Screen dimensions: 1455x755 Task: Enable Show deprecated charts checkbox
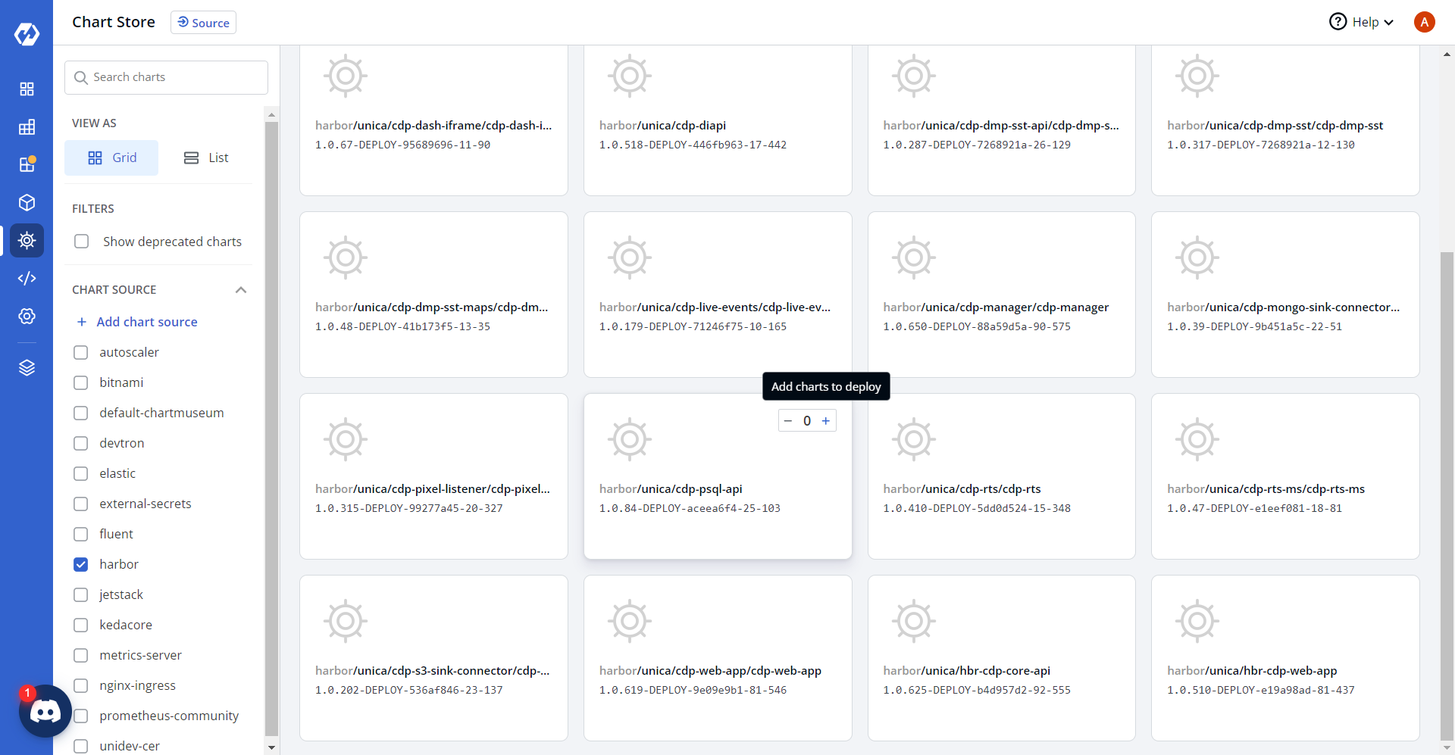(x=82, y=242)
